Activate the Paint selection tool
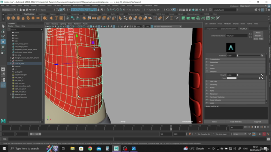Image resolution: width=271 pixels, height=152 pixels. [x=3, y=37]
